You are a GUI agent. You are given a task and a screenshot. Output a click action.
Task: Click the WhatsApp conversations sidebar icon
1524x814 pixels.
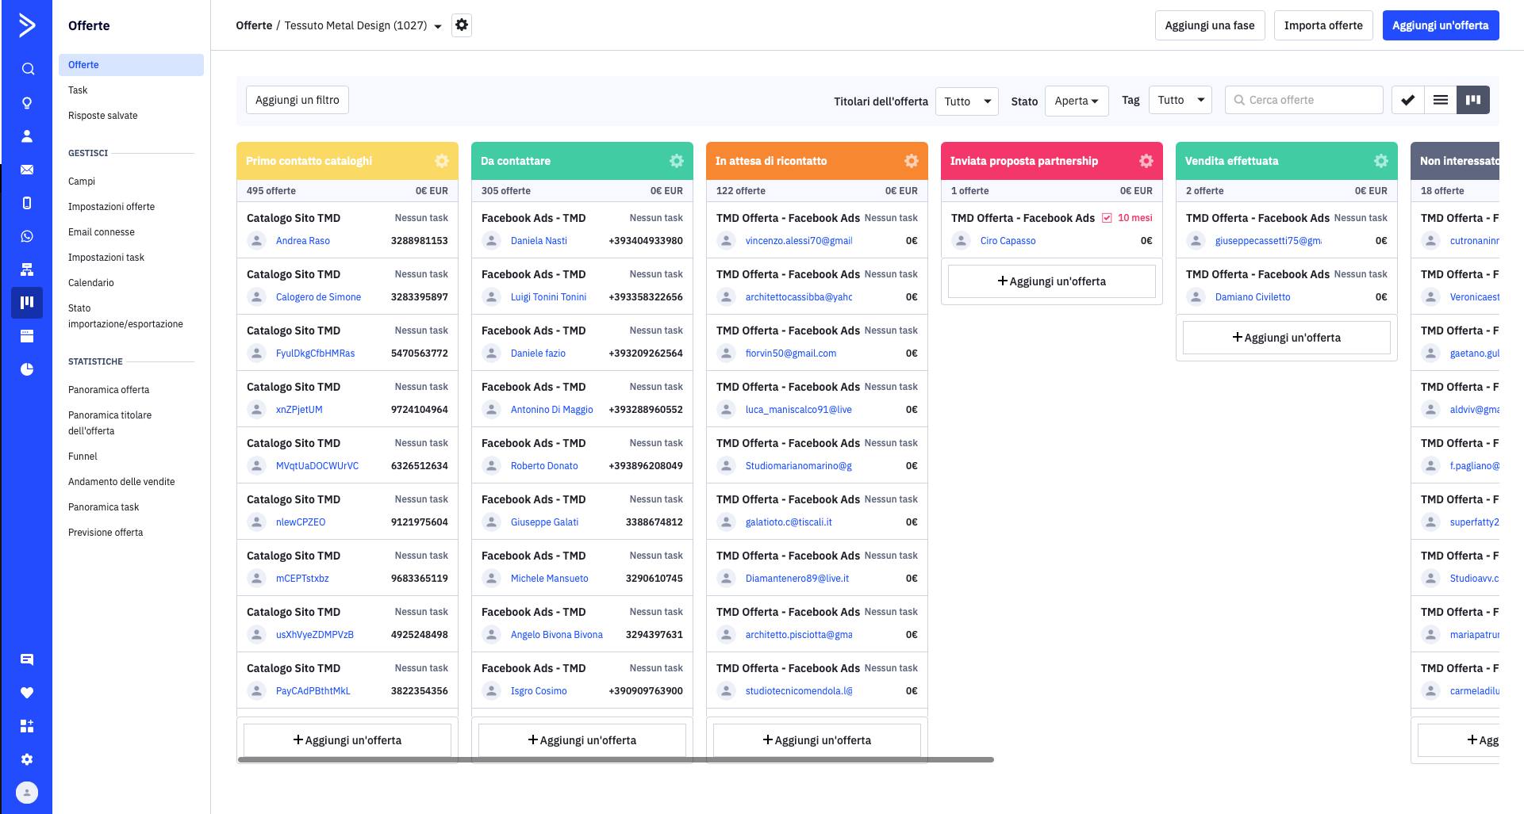27,236
